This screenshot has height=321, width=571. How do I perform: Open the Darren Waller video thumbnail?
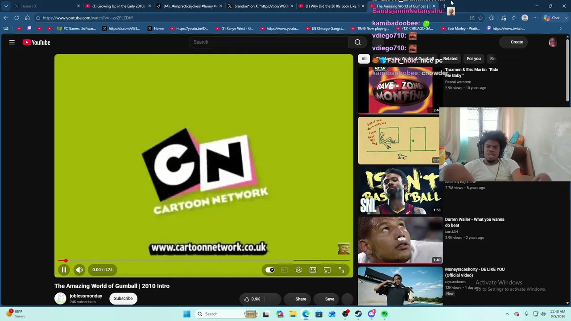pyautogui.click(x=400, y=240)
